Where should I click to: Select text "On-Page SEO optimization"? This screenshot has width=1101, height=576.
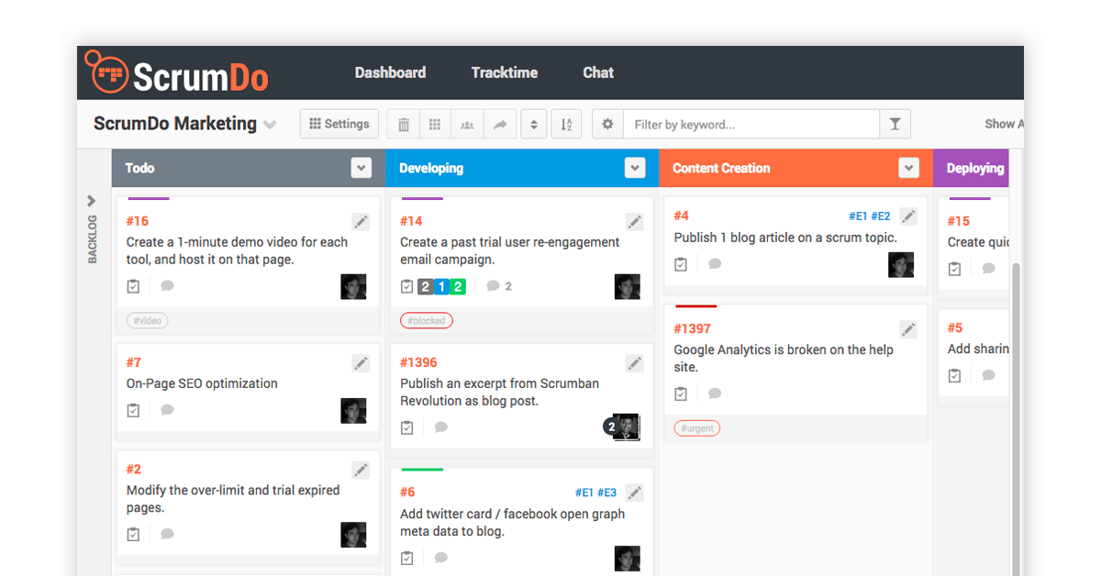(202, 383)
